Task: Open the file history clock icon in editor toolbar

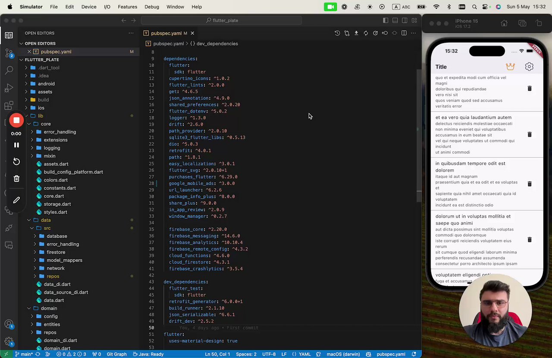Action: pyautogui.click(x=337, y=33)
